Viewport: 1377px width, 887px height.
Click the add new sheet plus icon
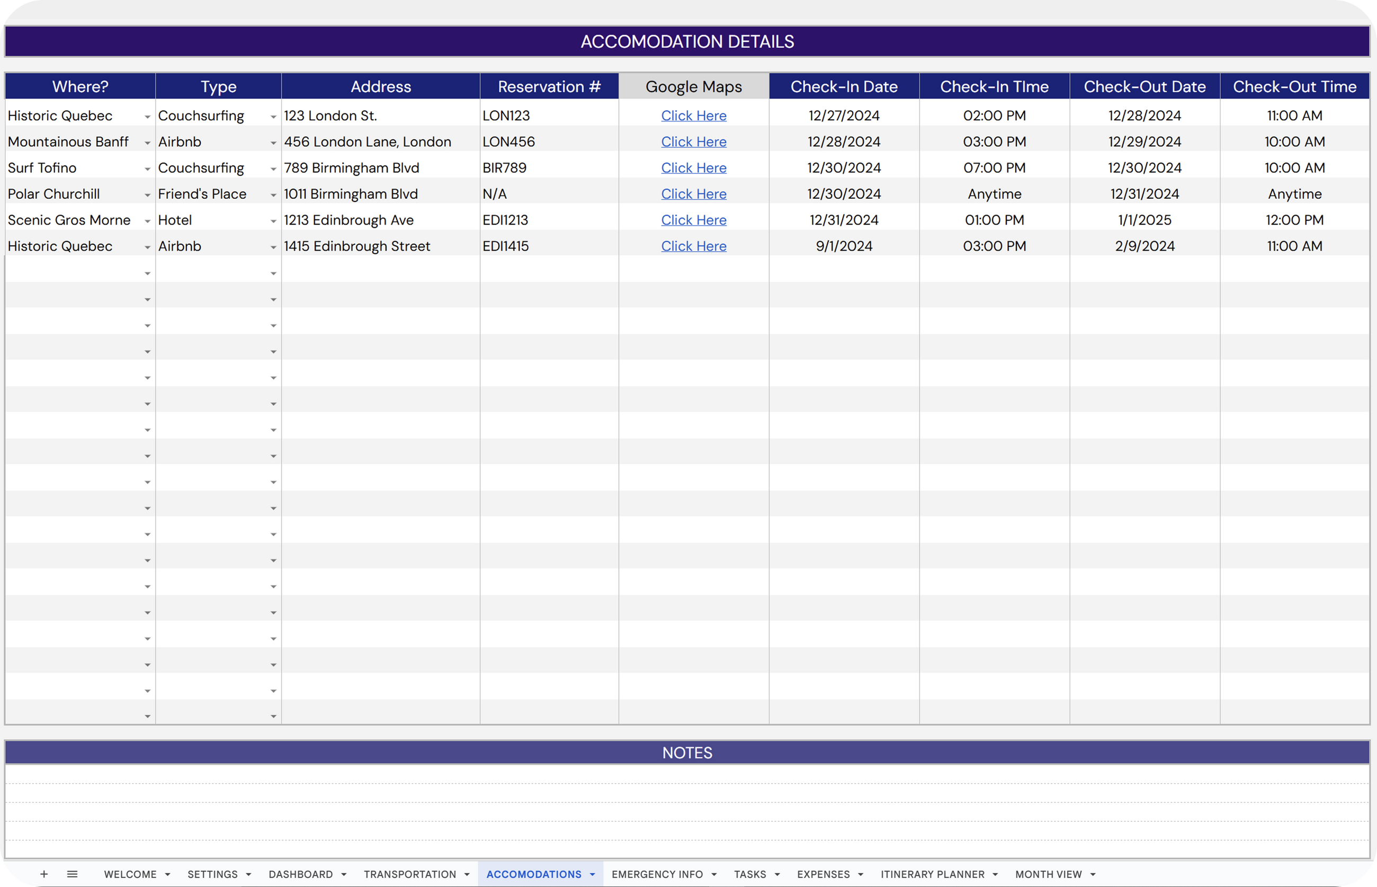point(44,874)
